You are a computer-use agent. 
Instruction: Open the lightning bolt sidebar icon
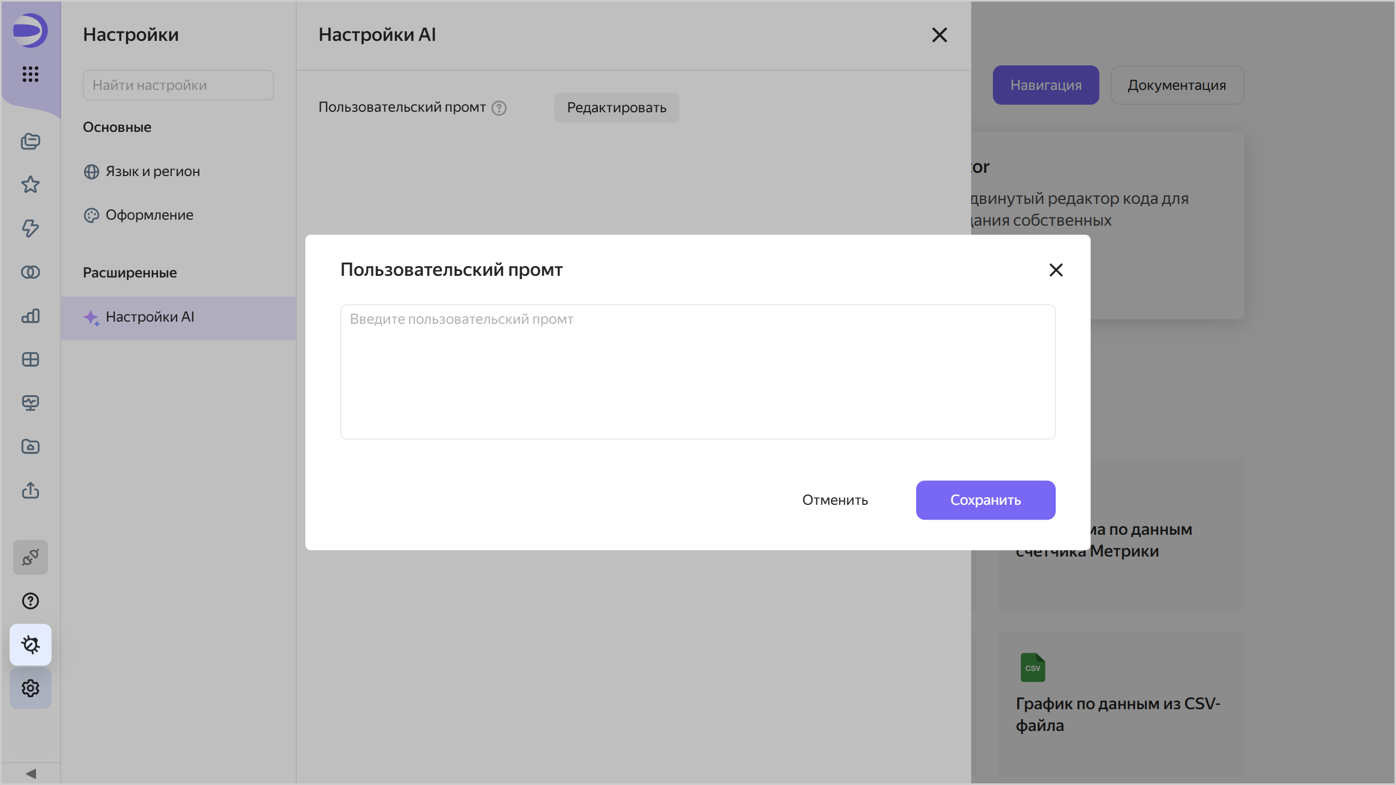coord(31,228)
